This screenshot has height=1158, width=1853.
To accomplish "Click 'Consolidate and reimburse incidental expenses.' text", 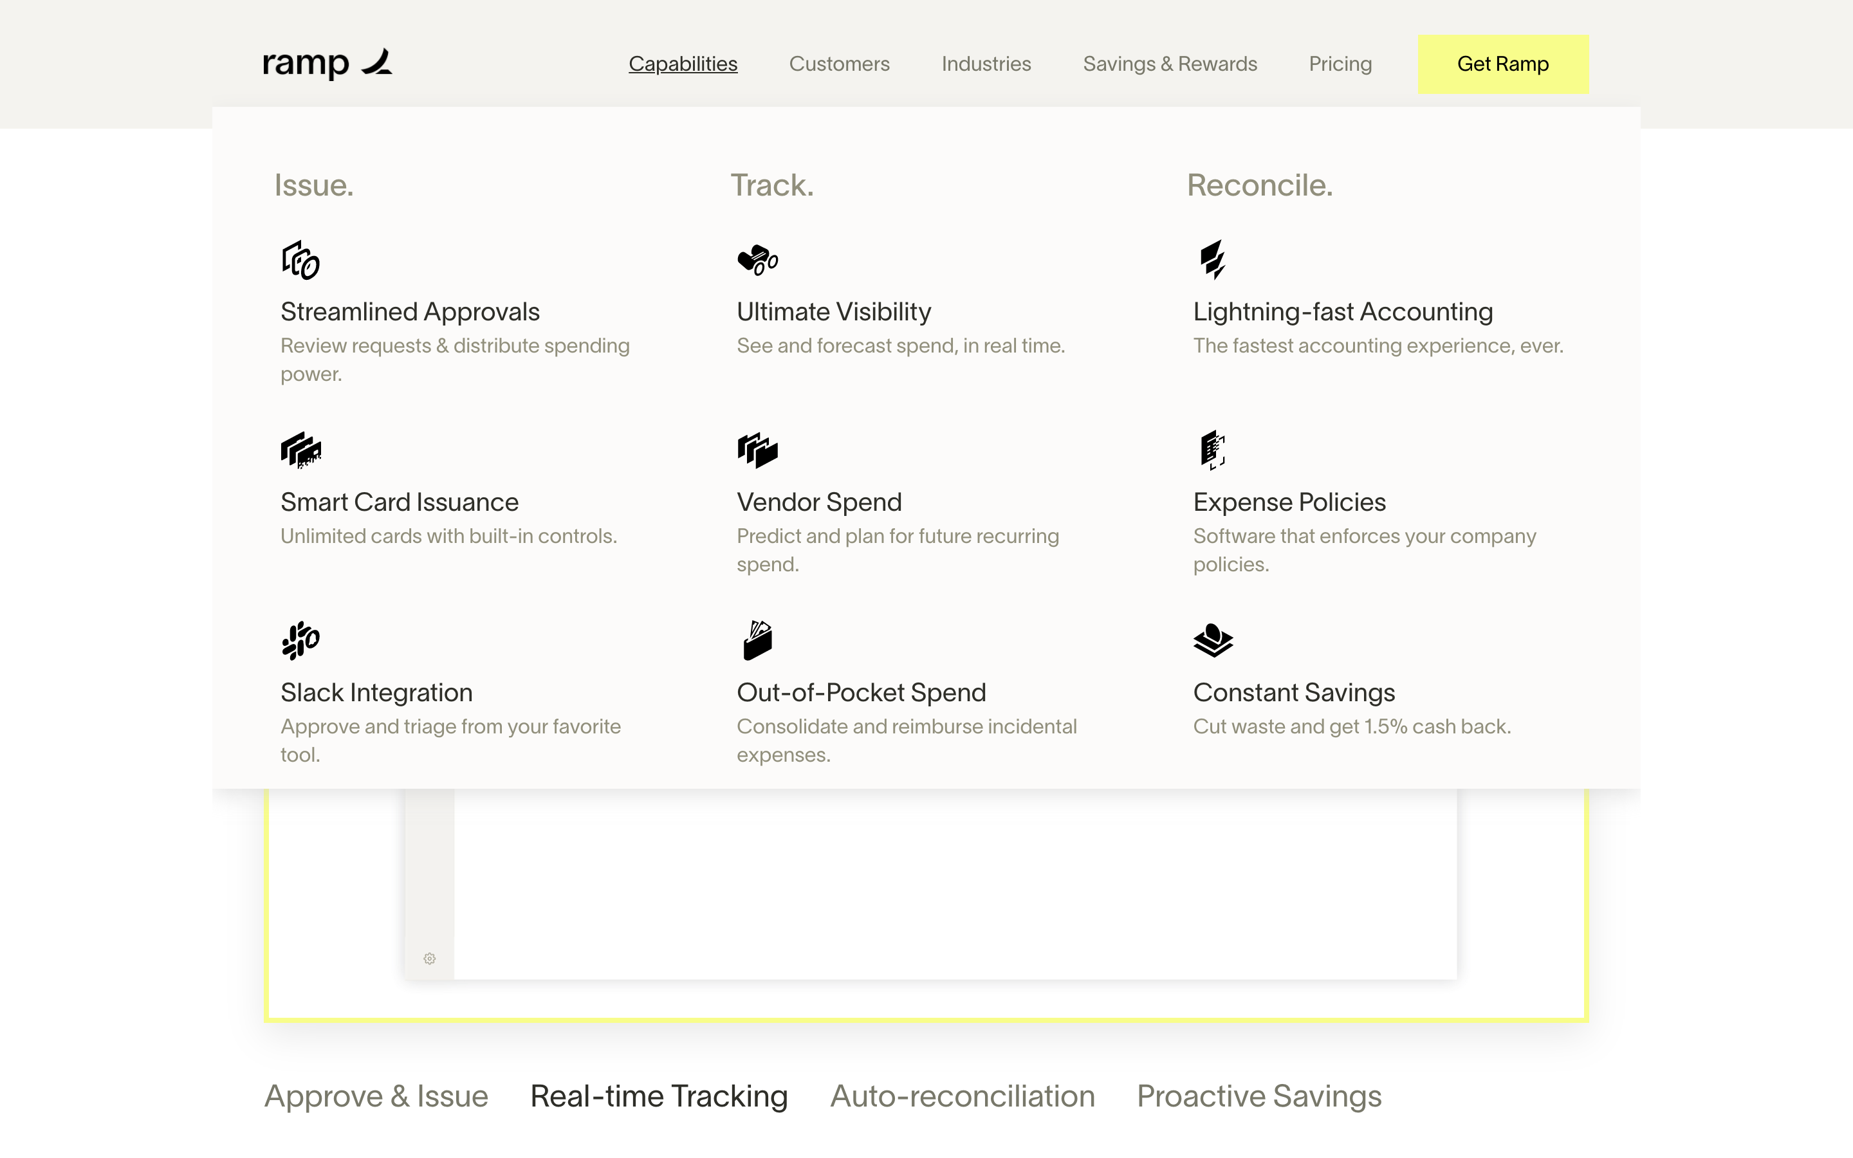I will (x=907, y=740).
